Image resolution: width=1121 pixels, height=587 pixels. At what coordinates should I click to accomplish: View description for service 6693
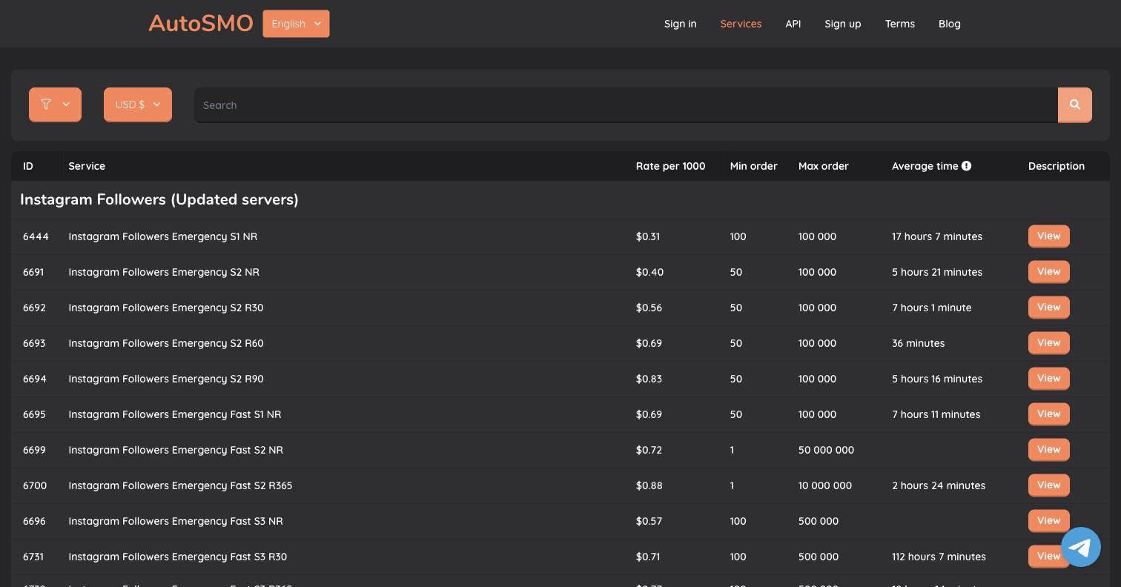(1048, 343)
